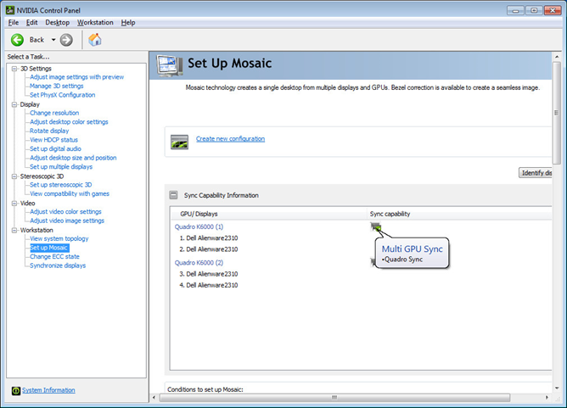Screen dimensions: 567x408
Task: Click the System Information icon
Action: (x=14, y=390)
